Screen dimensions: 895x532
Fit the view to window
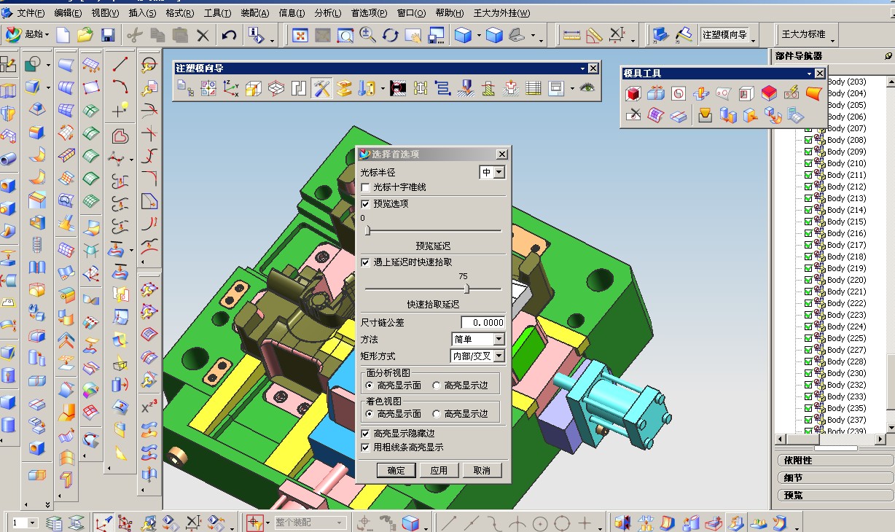(300, 34)
